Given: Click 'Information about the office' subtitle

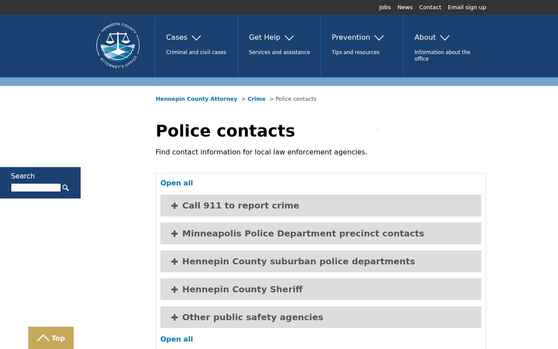Looking at the screenshot, I should [x=442, y=55].
